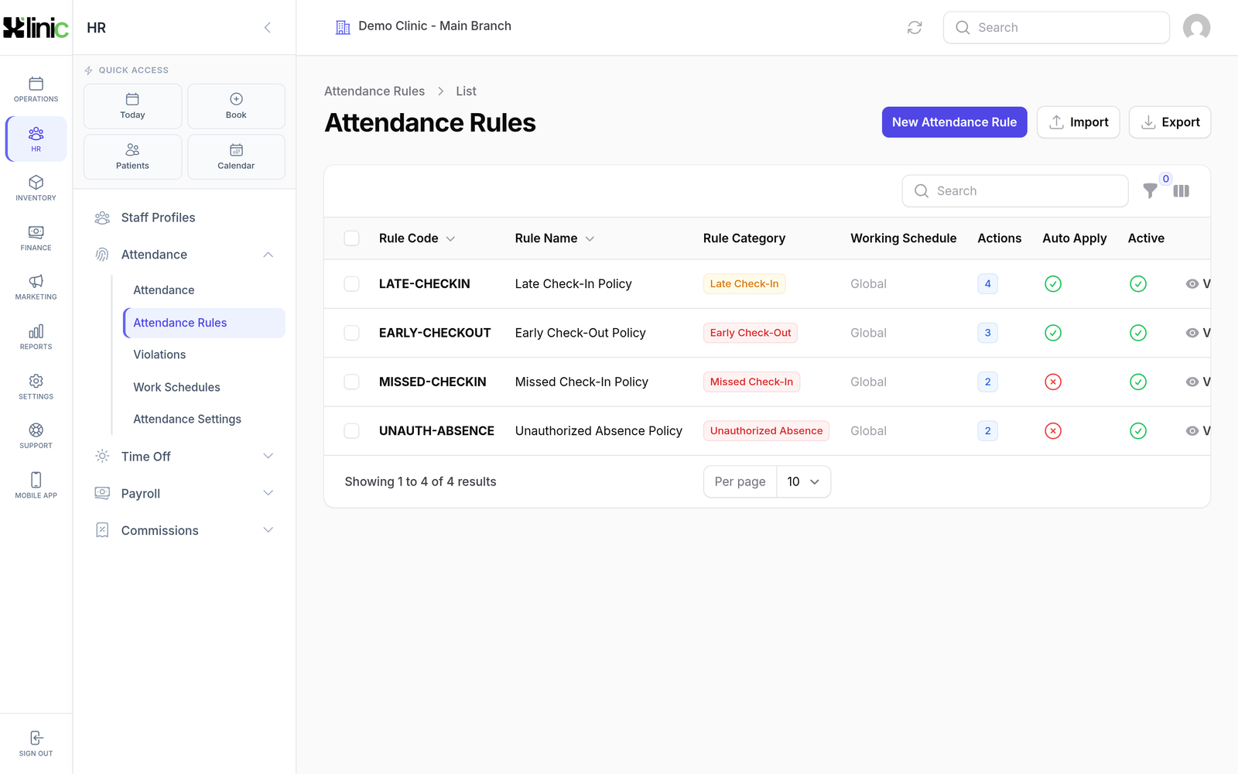Check the MISSED-CHECKIN row checkbox
The width and height of the screenshot is (1238, 774).
[352, 382]
